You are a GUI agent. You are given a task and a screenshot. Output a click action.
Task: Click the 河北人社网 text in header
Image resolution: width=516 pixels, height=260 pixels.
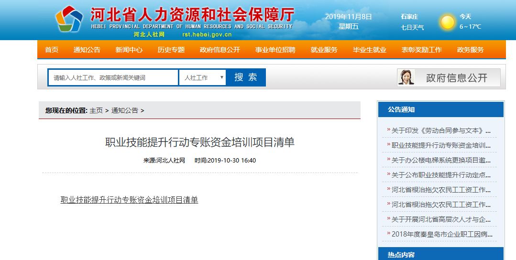click(149, 34)
